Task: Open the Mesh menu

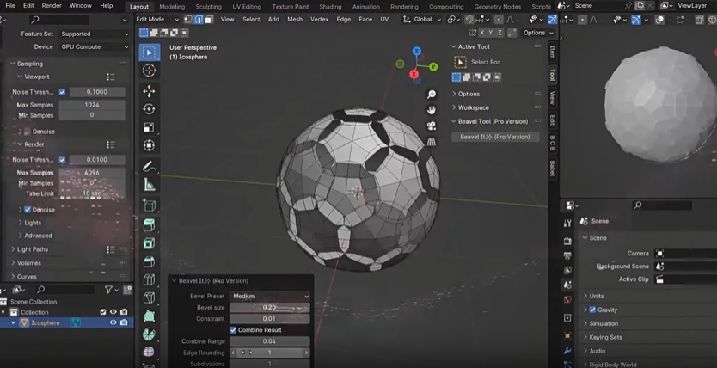Action: pos(295,19)
